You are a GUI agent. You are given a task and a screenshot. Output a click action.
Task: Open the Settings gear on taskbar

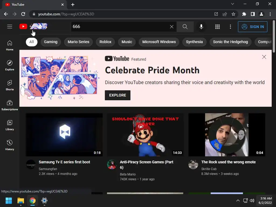(x=44, y=201)
